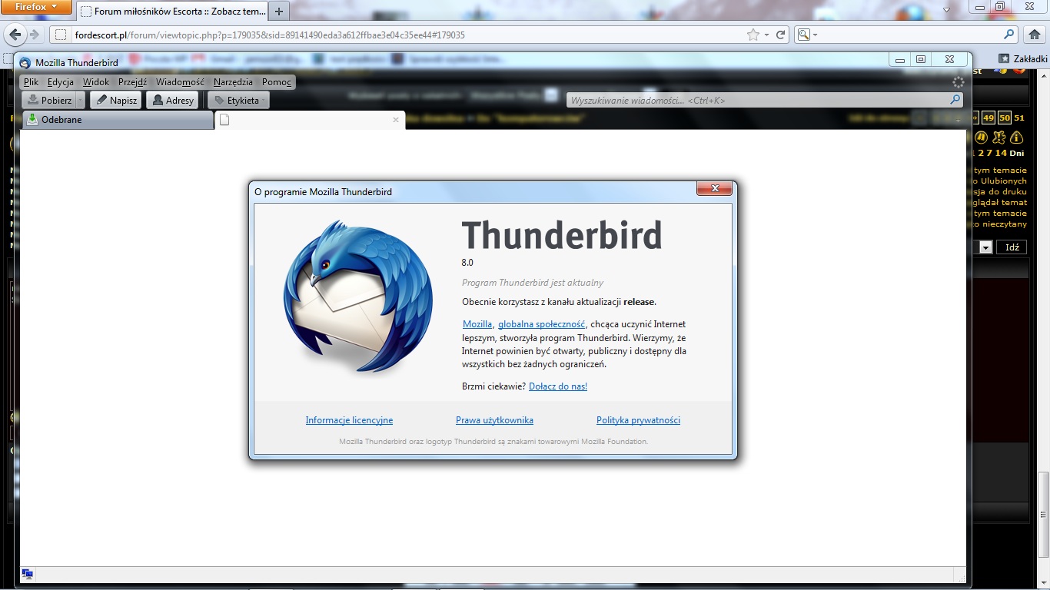Switch to the Odebrane inbox tab
1050x590 pixels.
(x=117, y=120)
